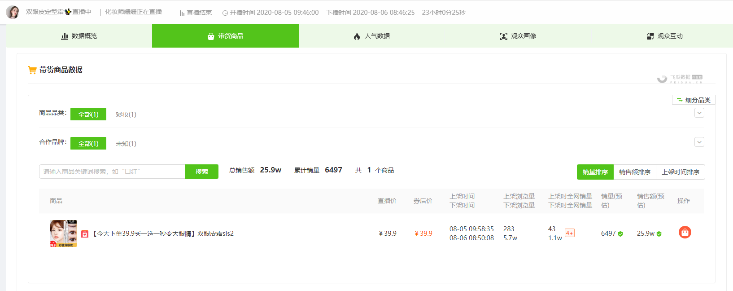Click the coupon price ¥39.9 in red
Image resolution: width=733 pixels, height=291 pixels.
423,234
